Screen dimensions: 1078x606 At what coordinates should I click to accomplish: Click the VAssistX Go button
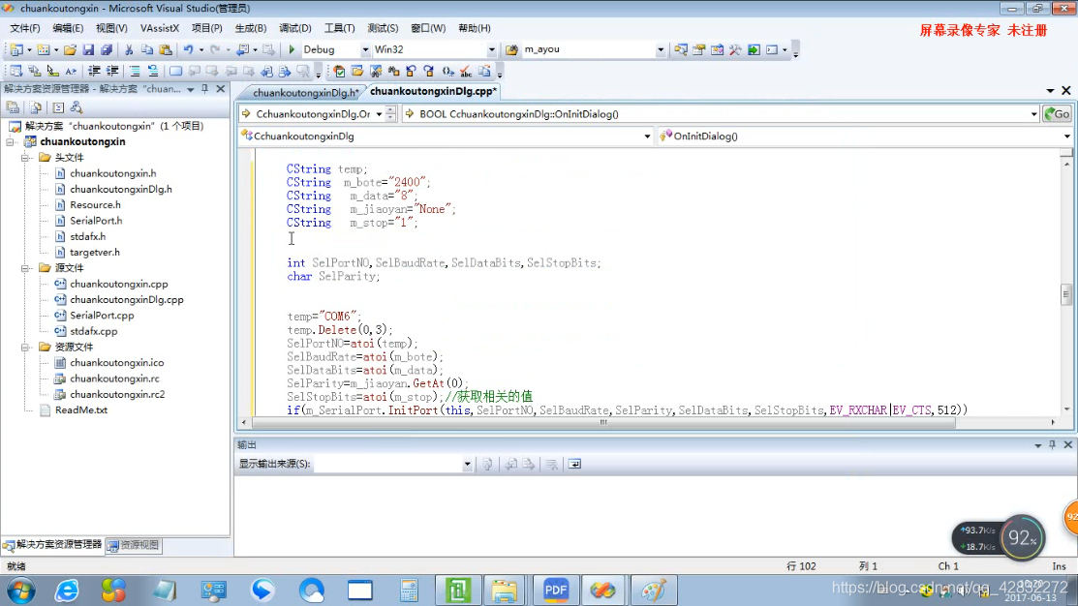1058,114
